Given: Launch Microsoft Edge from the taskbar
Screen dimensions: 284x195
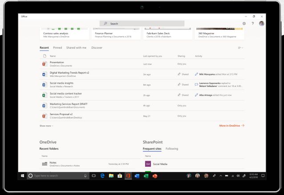Looking at the screenshot, I should (102, 176).
